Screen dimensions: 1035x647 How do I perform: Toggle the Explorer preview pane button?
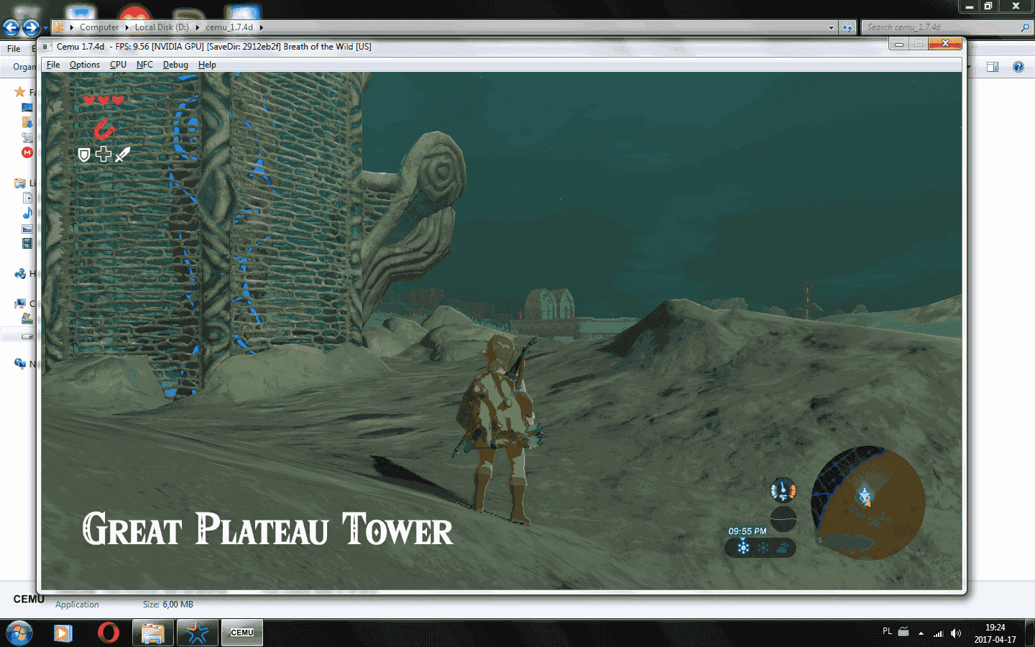pos(993,67)
